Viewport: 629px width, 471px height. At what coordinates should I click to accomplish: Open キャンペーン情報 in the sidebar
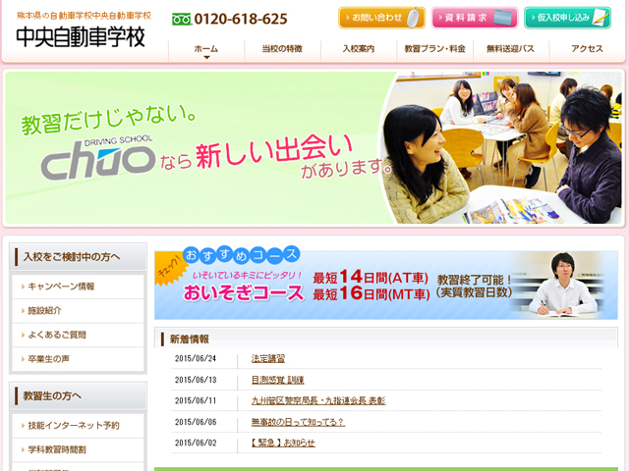click(x=61, y=287)
